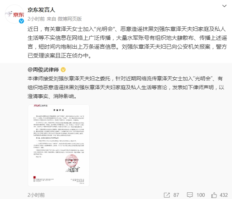Click the like count 432
The width and height of the screenshot is (232, 199).
pos(224,195)
